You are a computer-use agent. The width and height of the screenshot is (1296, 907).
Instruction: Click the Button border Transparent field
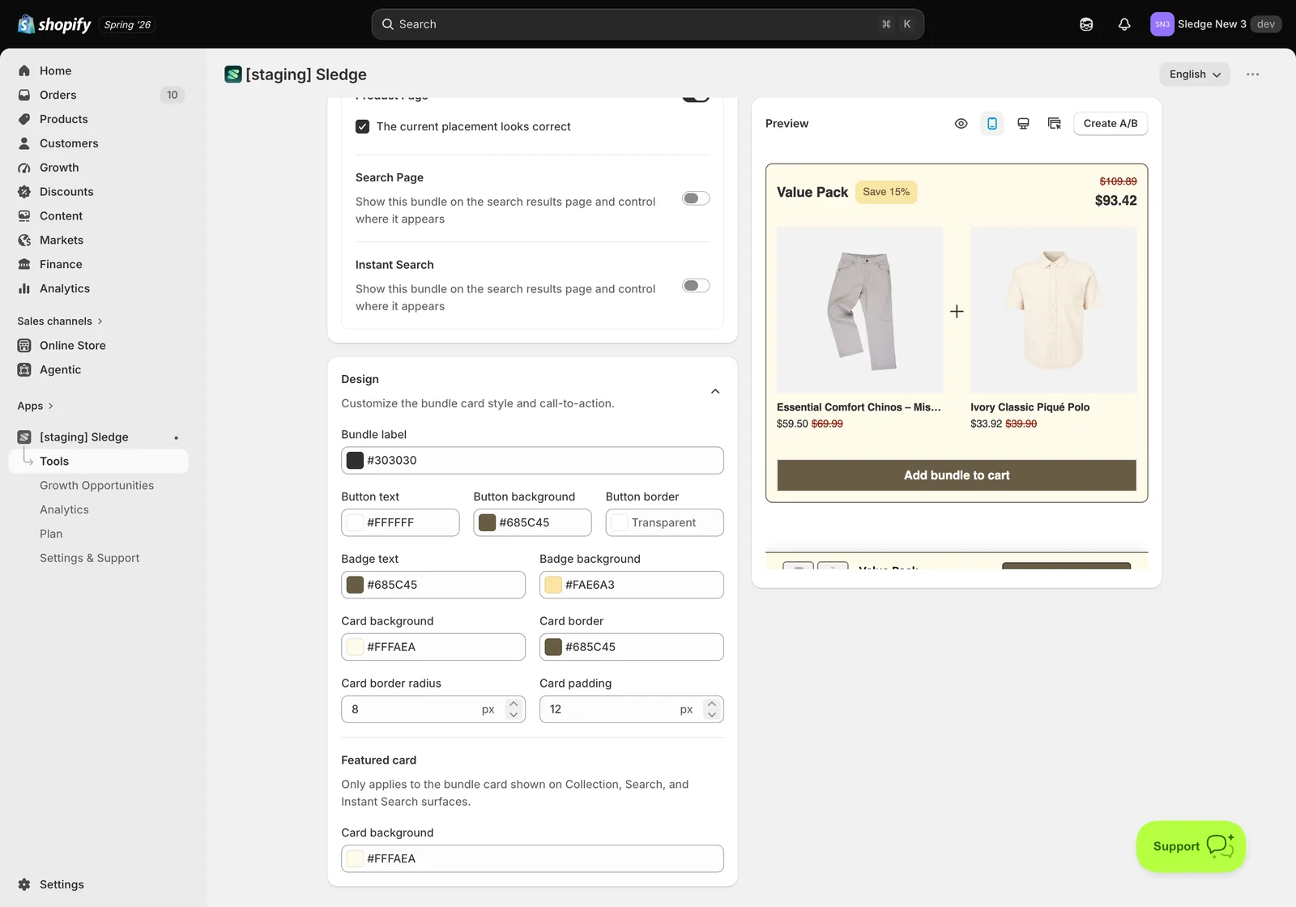pos(665,522)
